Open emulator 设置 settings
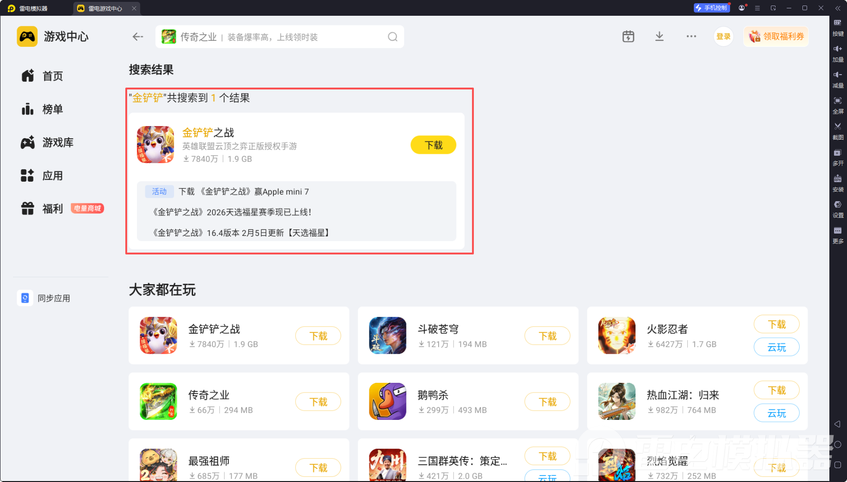This screenshot has height=482, width=847. (x=838, y=209)
